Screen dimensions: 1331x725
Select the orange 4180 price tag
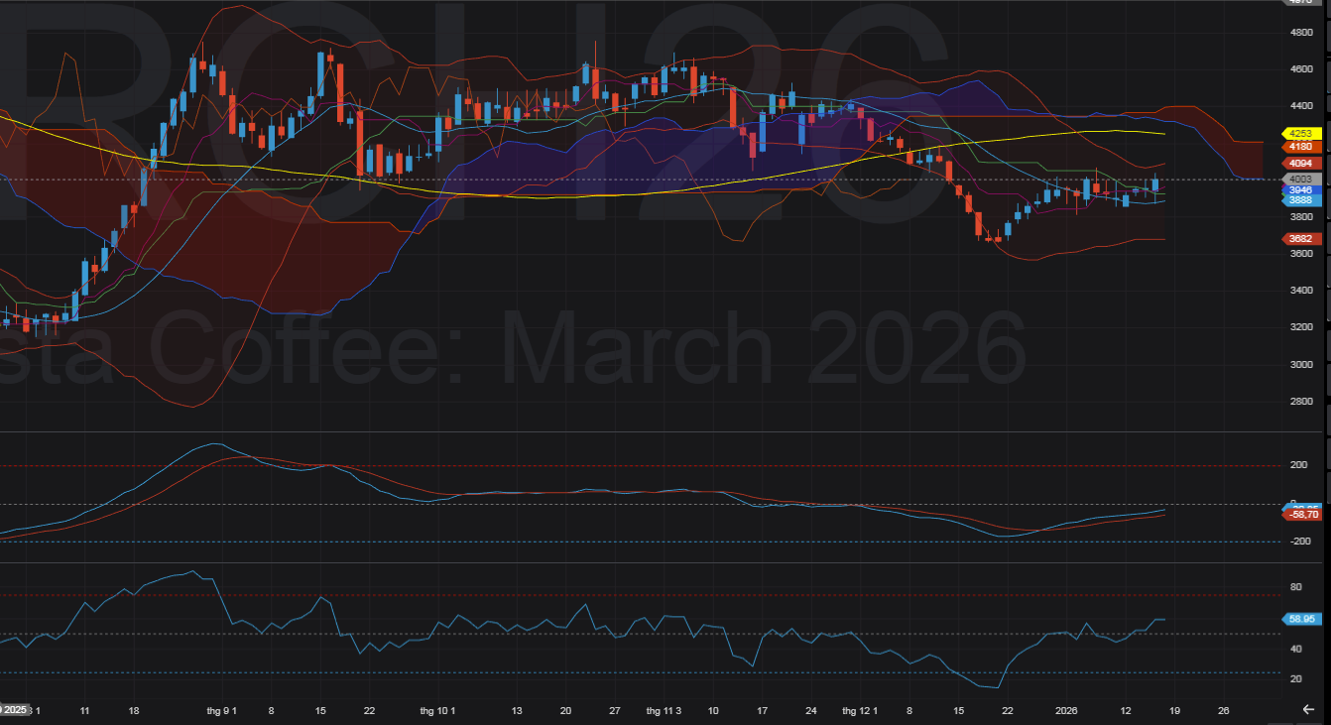click(1298, 146)
